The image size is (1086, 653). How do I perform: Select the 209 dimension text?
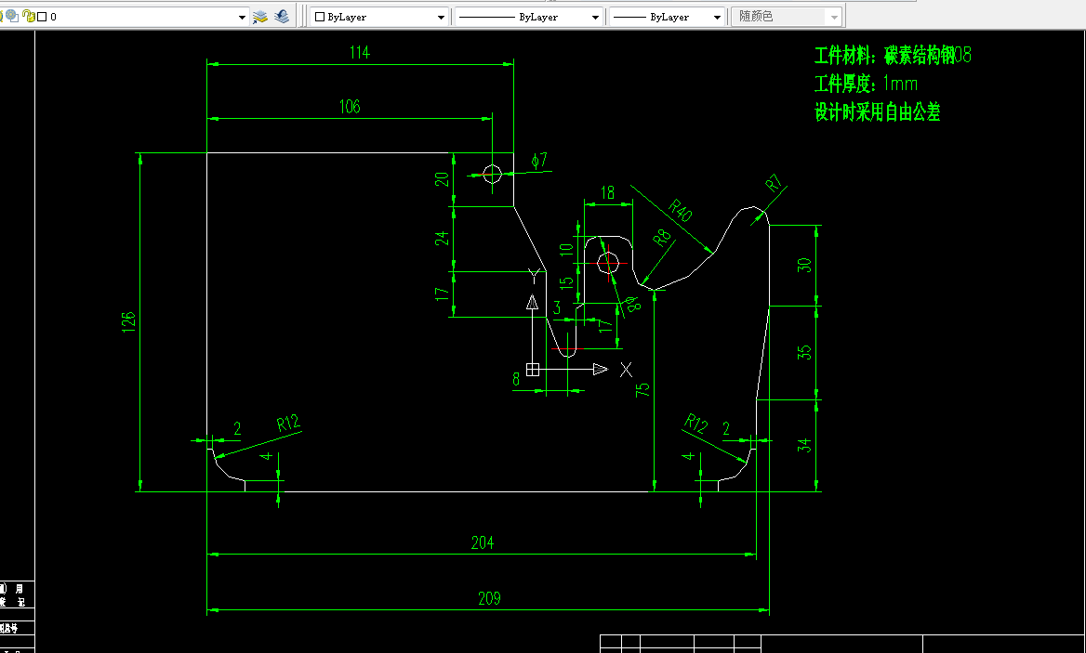[x=489, y=598]
